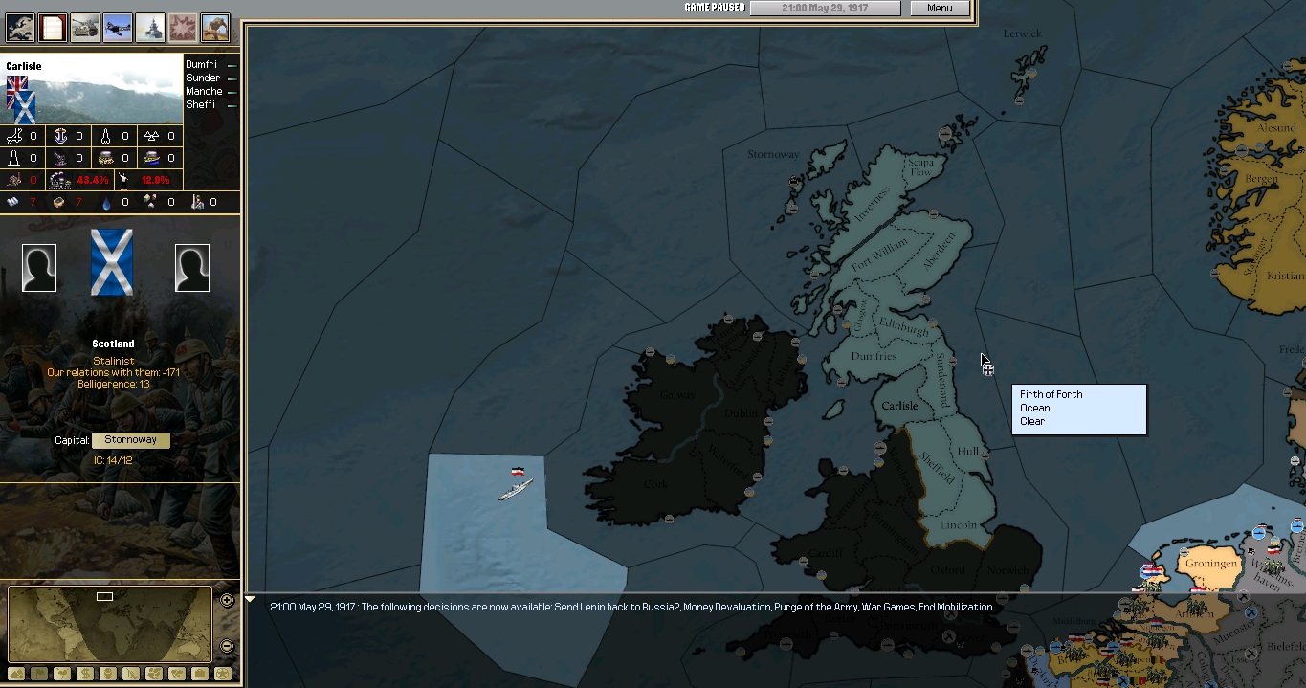Image resolution: width=1306 pixels, height=688 pixels.
Task: Expand the message log with the triangle arrow
Action: 250,600
